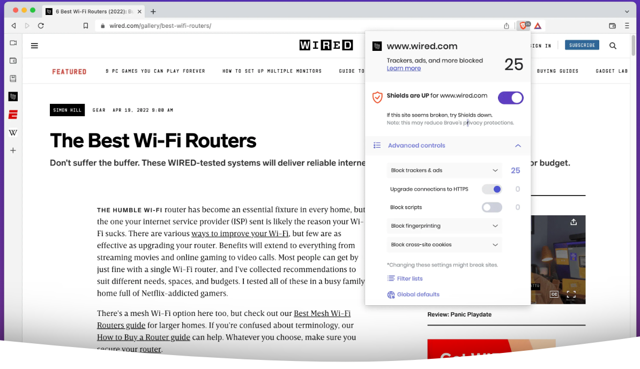Open the ESPN shortcut in sidebar

pos(13,115)
